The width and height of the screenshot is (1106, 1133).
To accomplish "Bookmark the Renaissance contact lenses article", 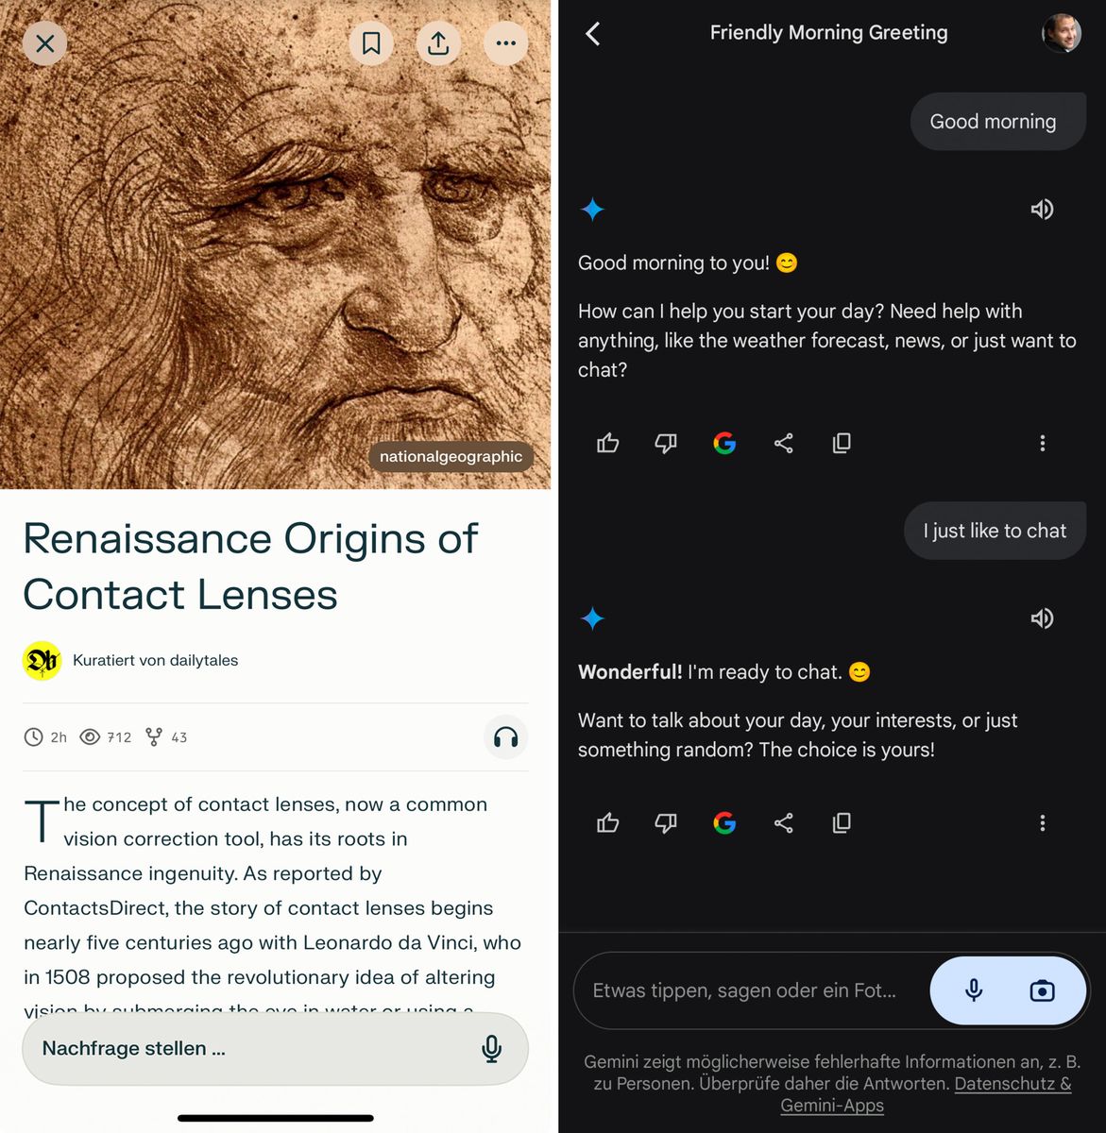I will coord(371,43).
